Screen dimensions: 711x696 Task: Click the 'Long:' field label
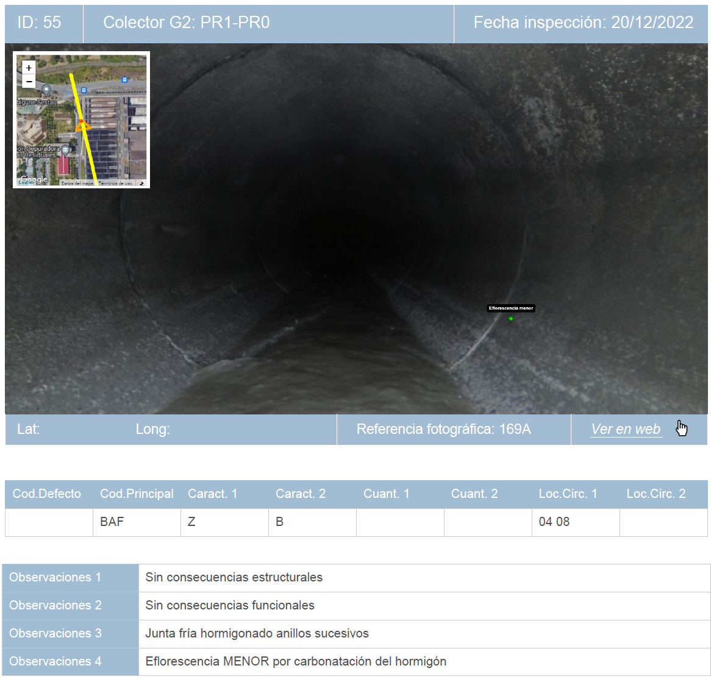(152, 429)
